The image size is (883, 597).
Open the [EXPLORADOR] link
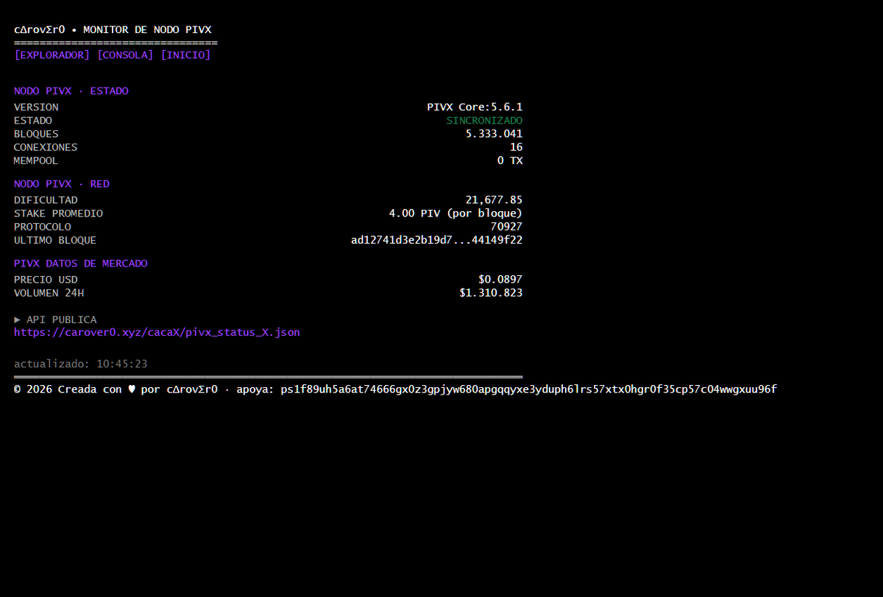click(x=52, y=55)
